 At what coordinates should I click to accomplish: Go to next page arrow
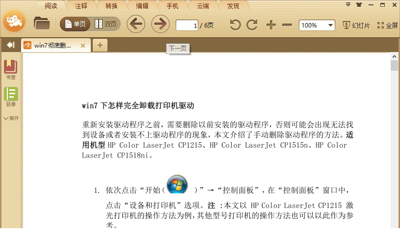(160, 24)
